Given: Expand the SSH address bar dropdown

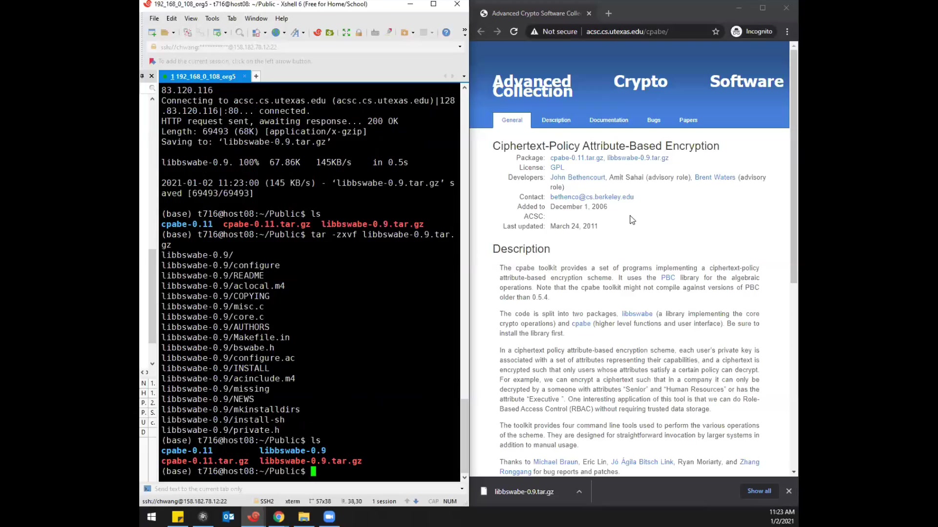Looking at the screenshot, I should [x=460, y=47].
